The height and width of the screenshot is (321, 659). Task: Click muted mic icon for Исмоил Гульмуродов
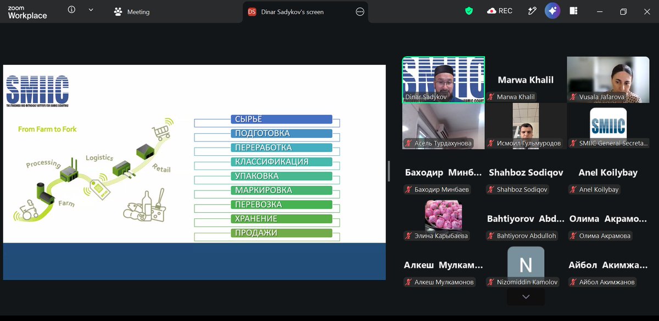click(491, 143)
